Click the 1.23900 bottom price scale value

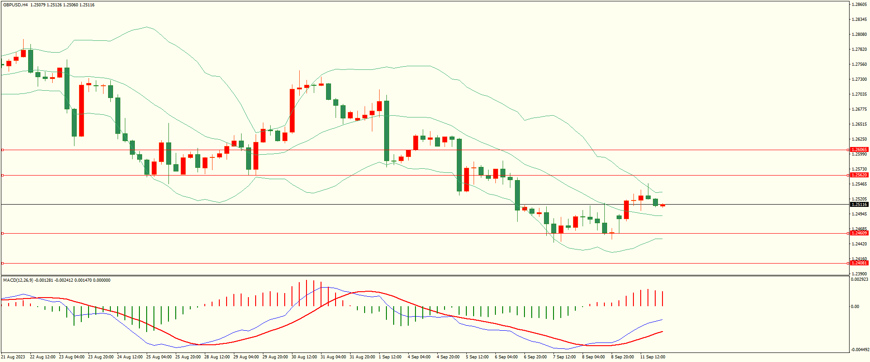tap(859, 274)
